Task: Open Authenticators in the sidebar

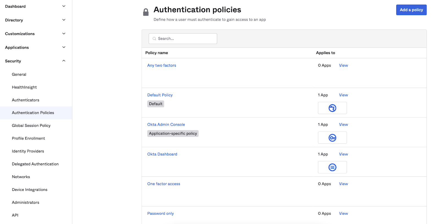Action: click(x=26, y=100)
